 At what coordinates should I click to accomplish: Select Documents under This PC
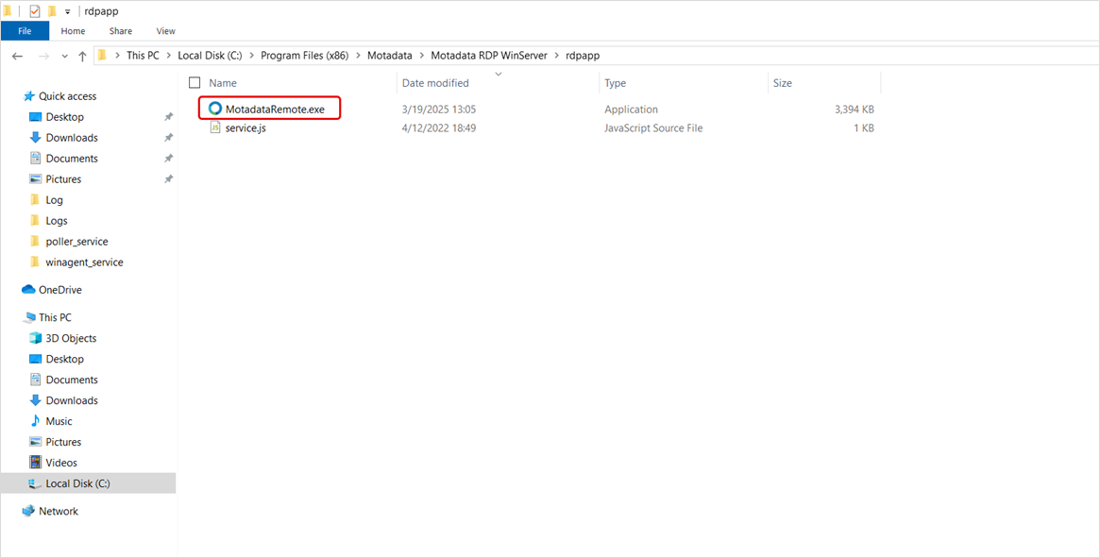72,380
